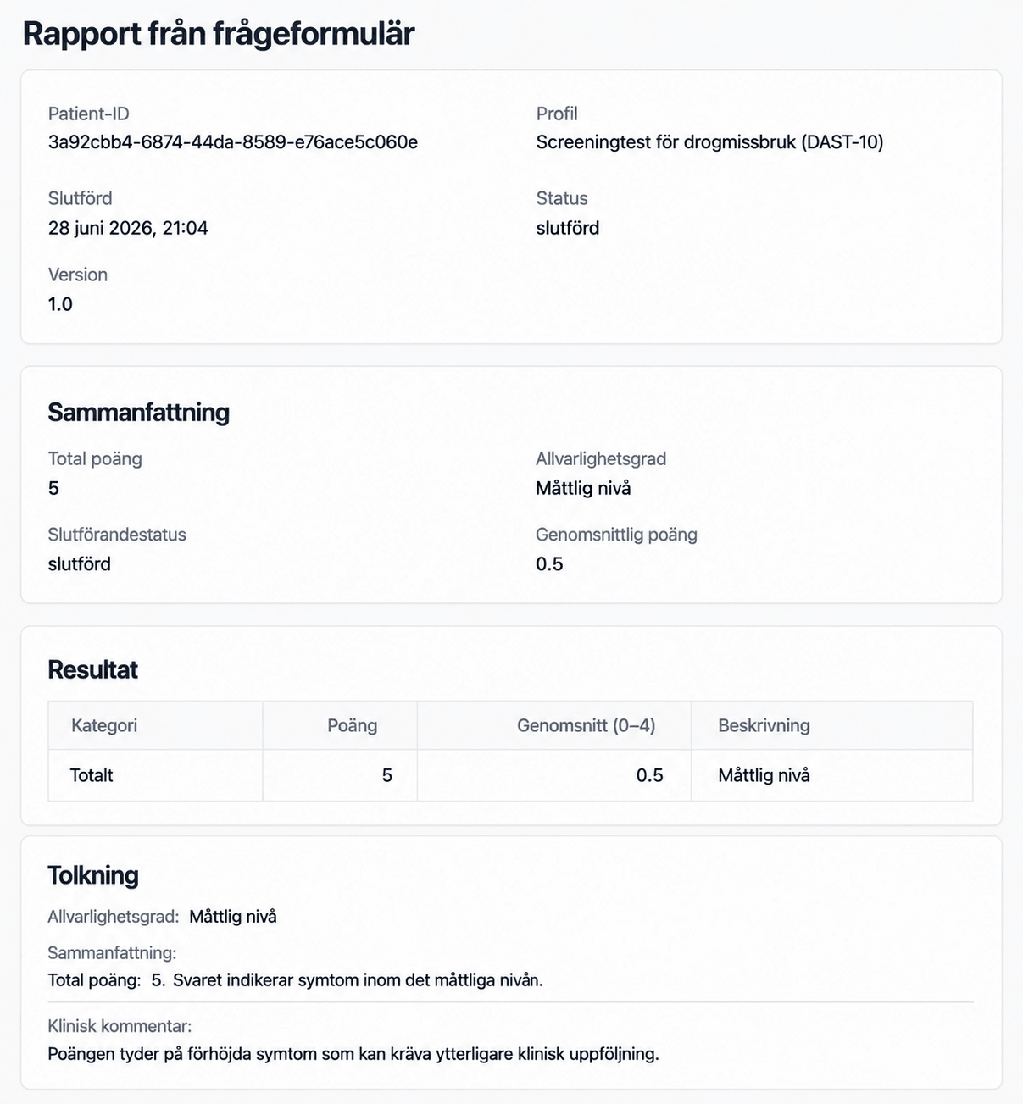Screen dimensions: 1023x1104
Task: Click the Poäng column header
Action: pyautogui.click(x=353, y=725)
